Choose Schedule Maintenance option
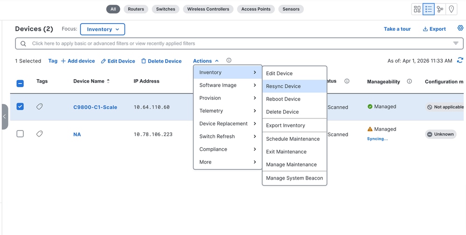The image size is (466, 235). click(x=294, y=139)
